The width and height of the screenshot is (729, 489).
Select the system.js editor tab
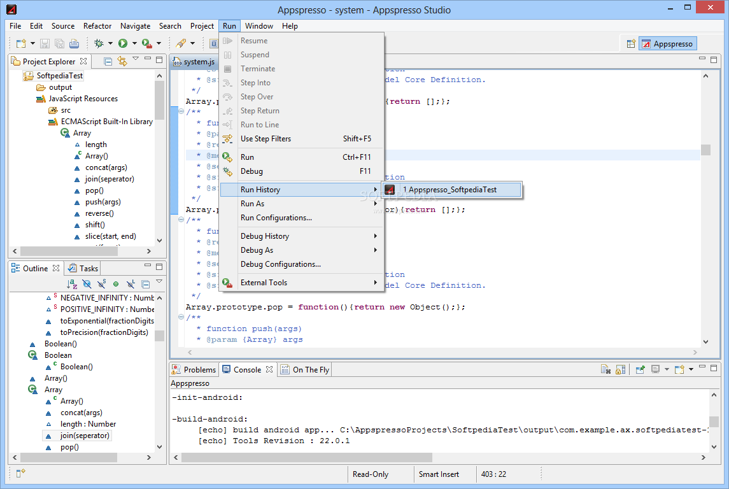tap(194, 61)
